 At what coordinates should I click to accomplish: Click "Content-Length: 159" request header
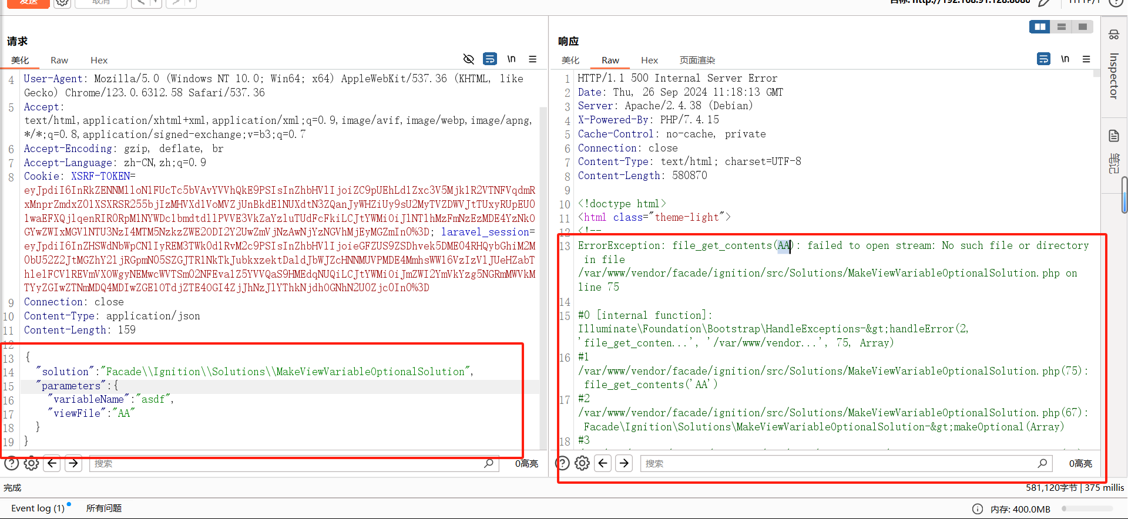pos(80,330)
